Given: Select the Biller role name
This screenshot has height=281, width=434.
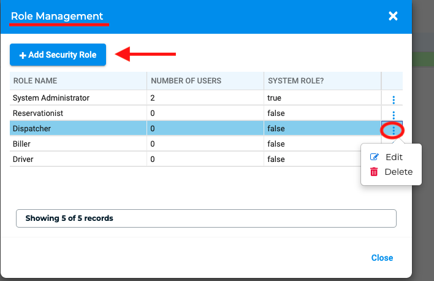Looking at the screenshot, I should tap(21, 144).
